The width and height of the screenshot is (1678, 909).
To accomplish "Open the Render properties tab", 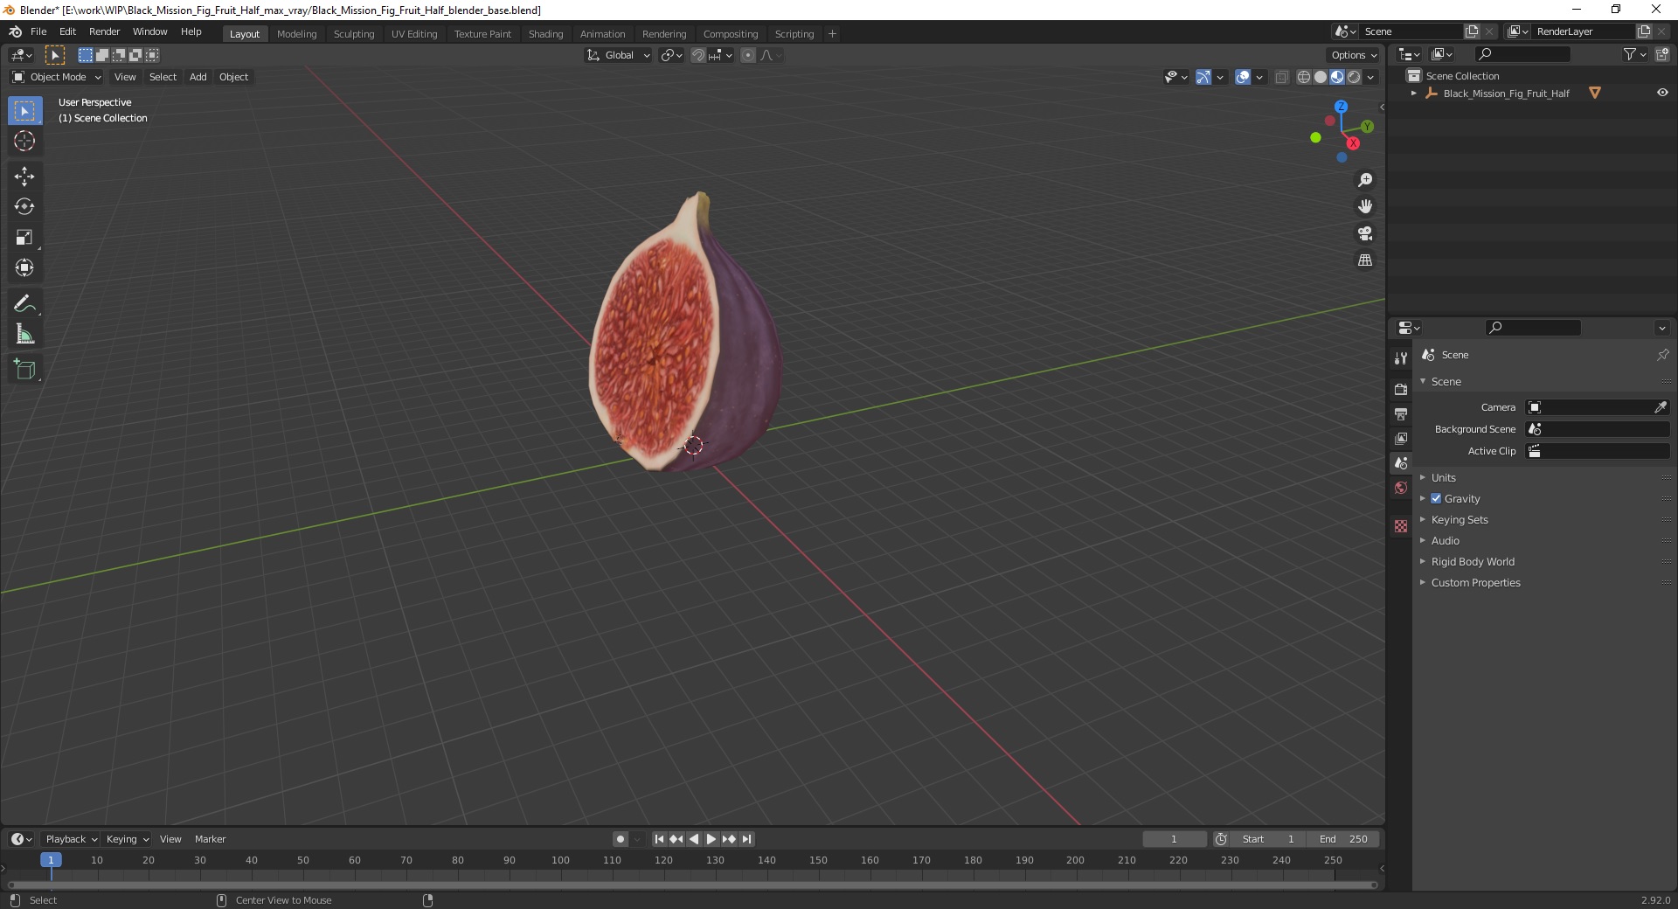I will 1401,389.
